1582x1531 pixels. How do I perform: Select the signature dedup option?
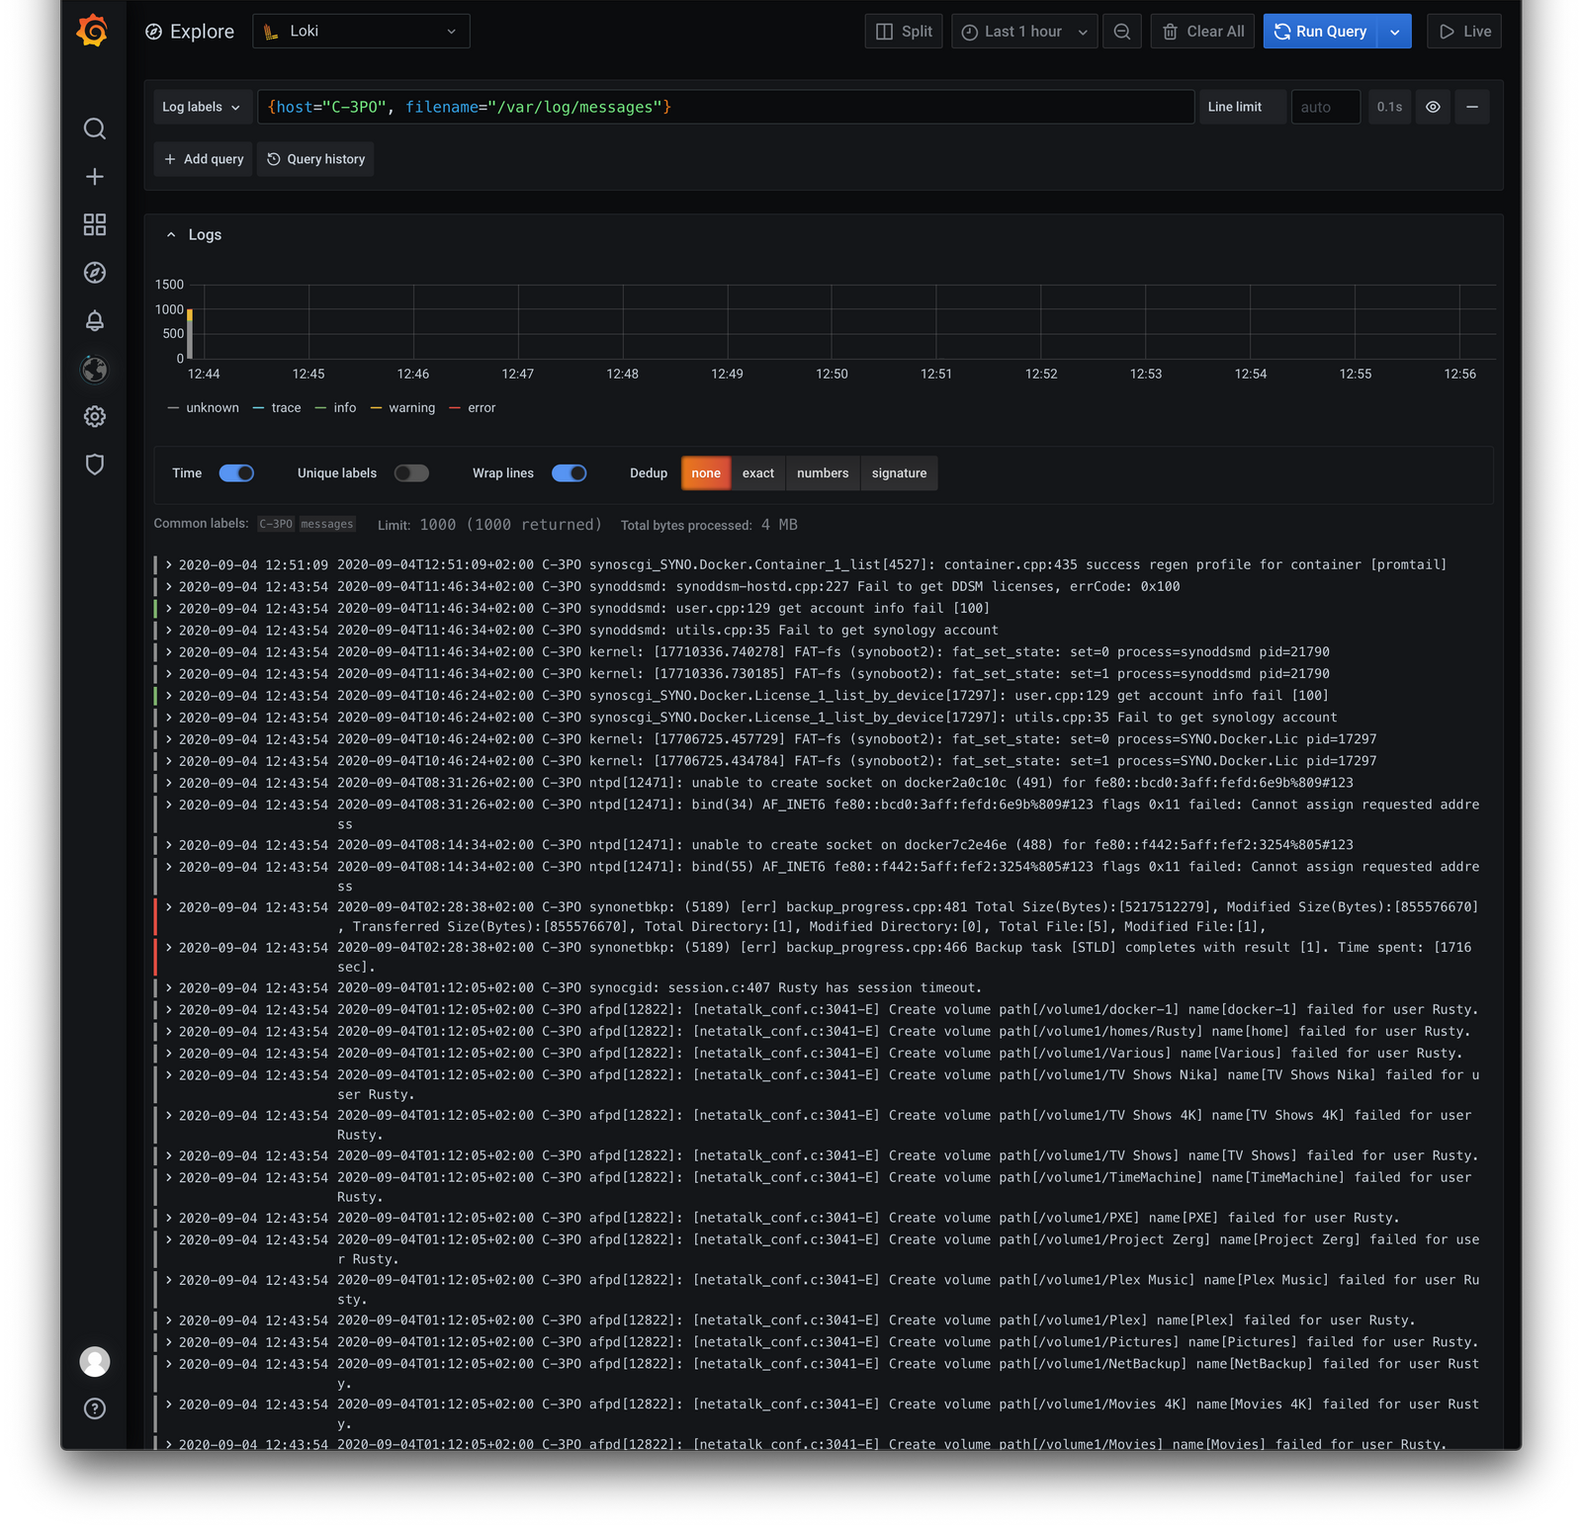tap(899, 473)
